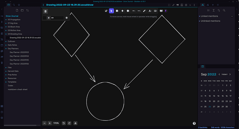The width and height of the screenshot is (239, 129).
Task: Open the Excalidraw library book icon
Action: click(161, 11)
